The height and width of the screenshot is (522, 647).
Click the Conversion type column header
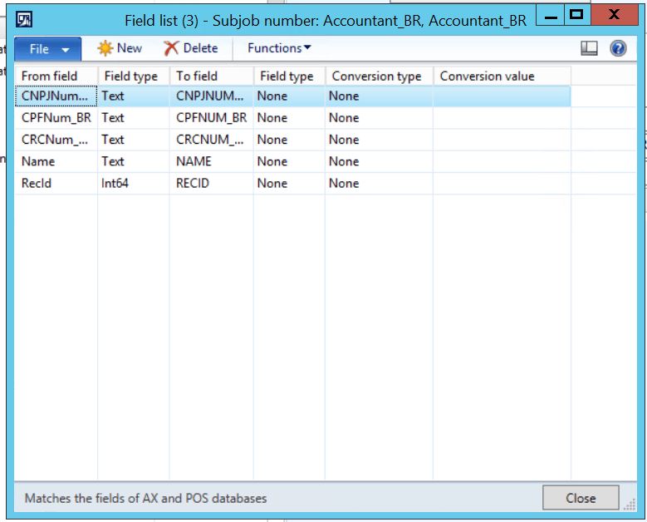pos(379,76)
